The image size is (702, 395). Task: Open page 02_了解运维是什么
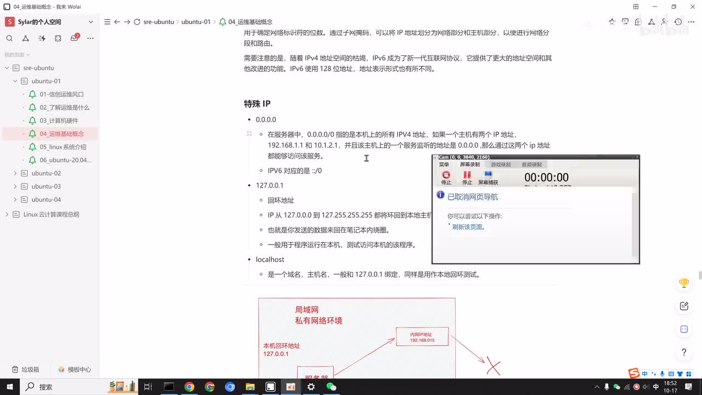click(64, 108)
